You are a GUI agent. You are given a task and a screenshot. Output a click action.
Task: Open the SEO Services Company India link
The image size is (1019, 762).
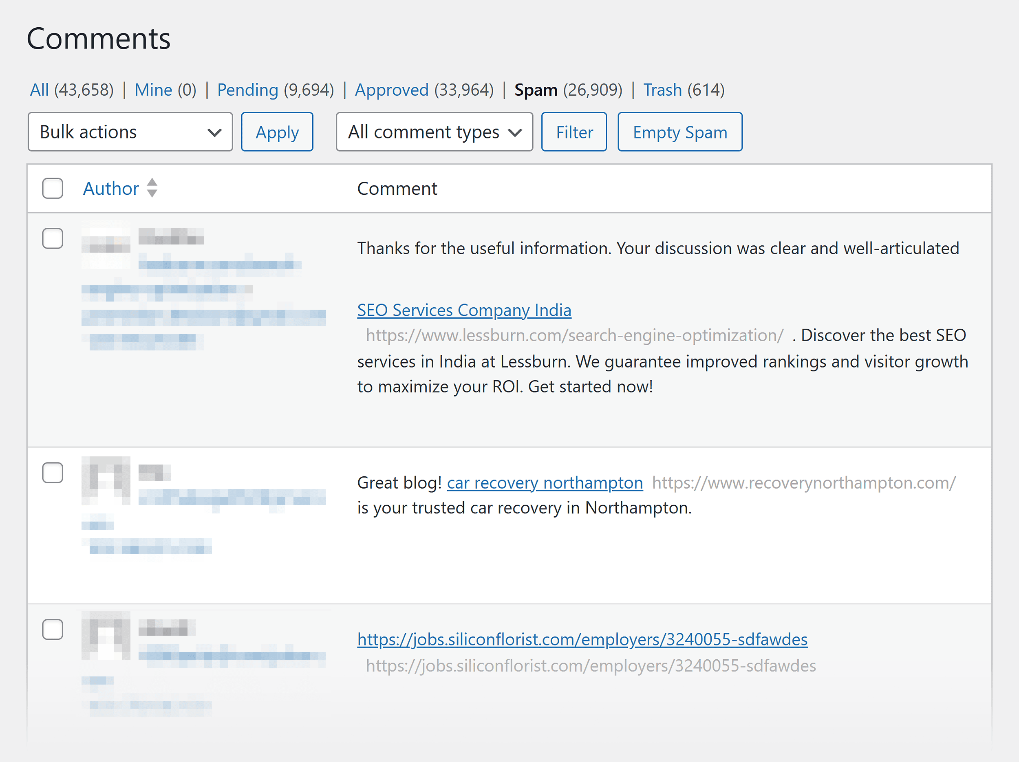[464, 310]
